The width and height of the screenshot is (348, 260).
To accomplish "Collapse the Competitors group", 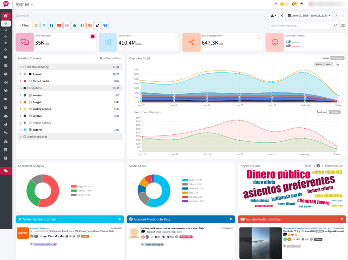I will (x=21, y=88).
